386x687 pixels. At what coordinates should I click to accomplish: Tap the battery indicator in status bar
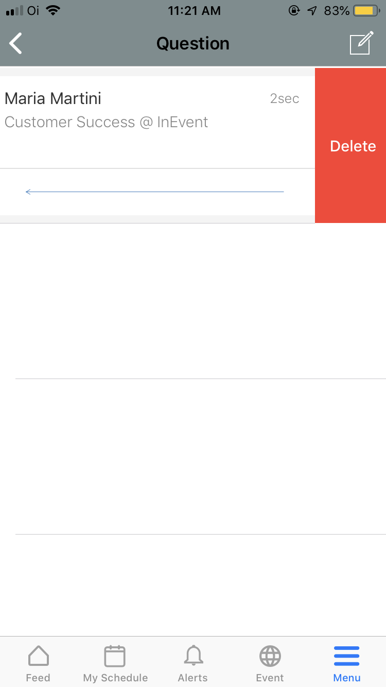coord(366,11)
